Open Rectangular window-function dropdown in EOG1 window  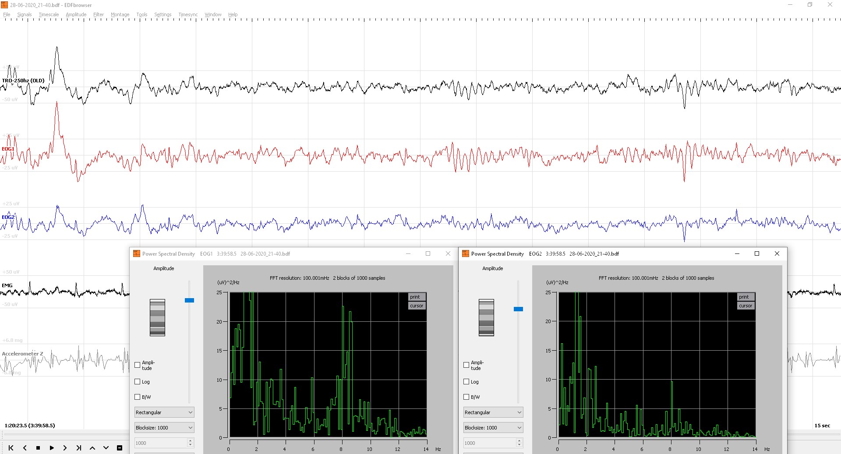click(x=164, y=412)
